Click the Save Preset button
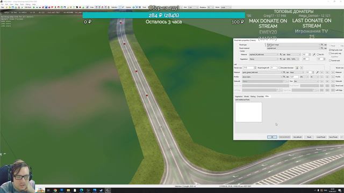The height and width of the screenshot is (193, 344). click(333, 137)
